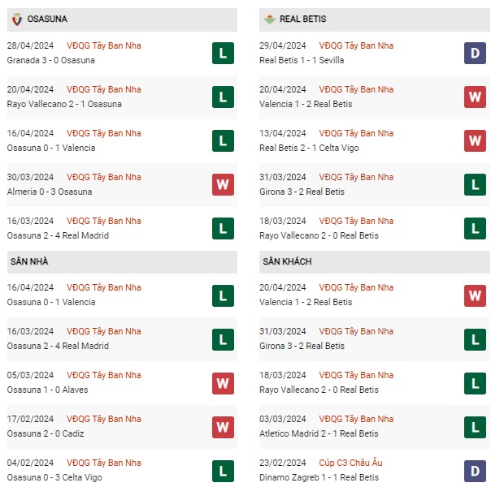This screenshot has height=487, width=491.
Task: Open the Girona 3 - 2 Real Betis match under SÂN KHÁCH
Action: click(x=302, y=346)
